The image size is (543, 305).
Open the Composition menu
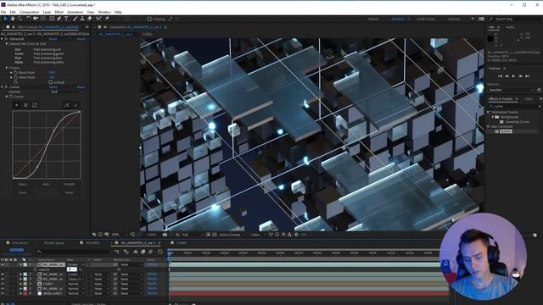point(29,12)
